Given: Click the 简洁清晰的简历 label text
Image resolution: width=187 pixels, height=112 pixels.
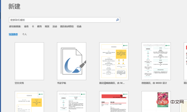Looking at the screenshot, I should click(x=112, y=83).
